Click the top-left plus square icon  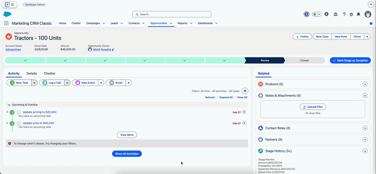pyautogui.click(x=7, y=4)
